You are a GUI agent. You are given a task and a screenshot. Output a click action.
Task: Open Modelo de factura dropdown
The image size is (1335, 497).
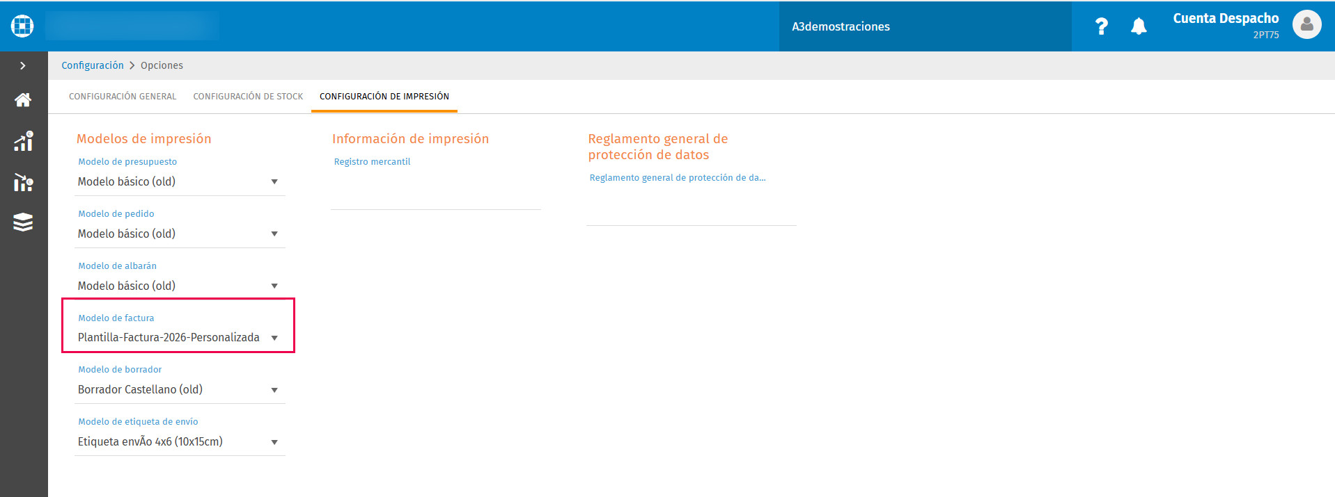click(180, 337)
